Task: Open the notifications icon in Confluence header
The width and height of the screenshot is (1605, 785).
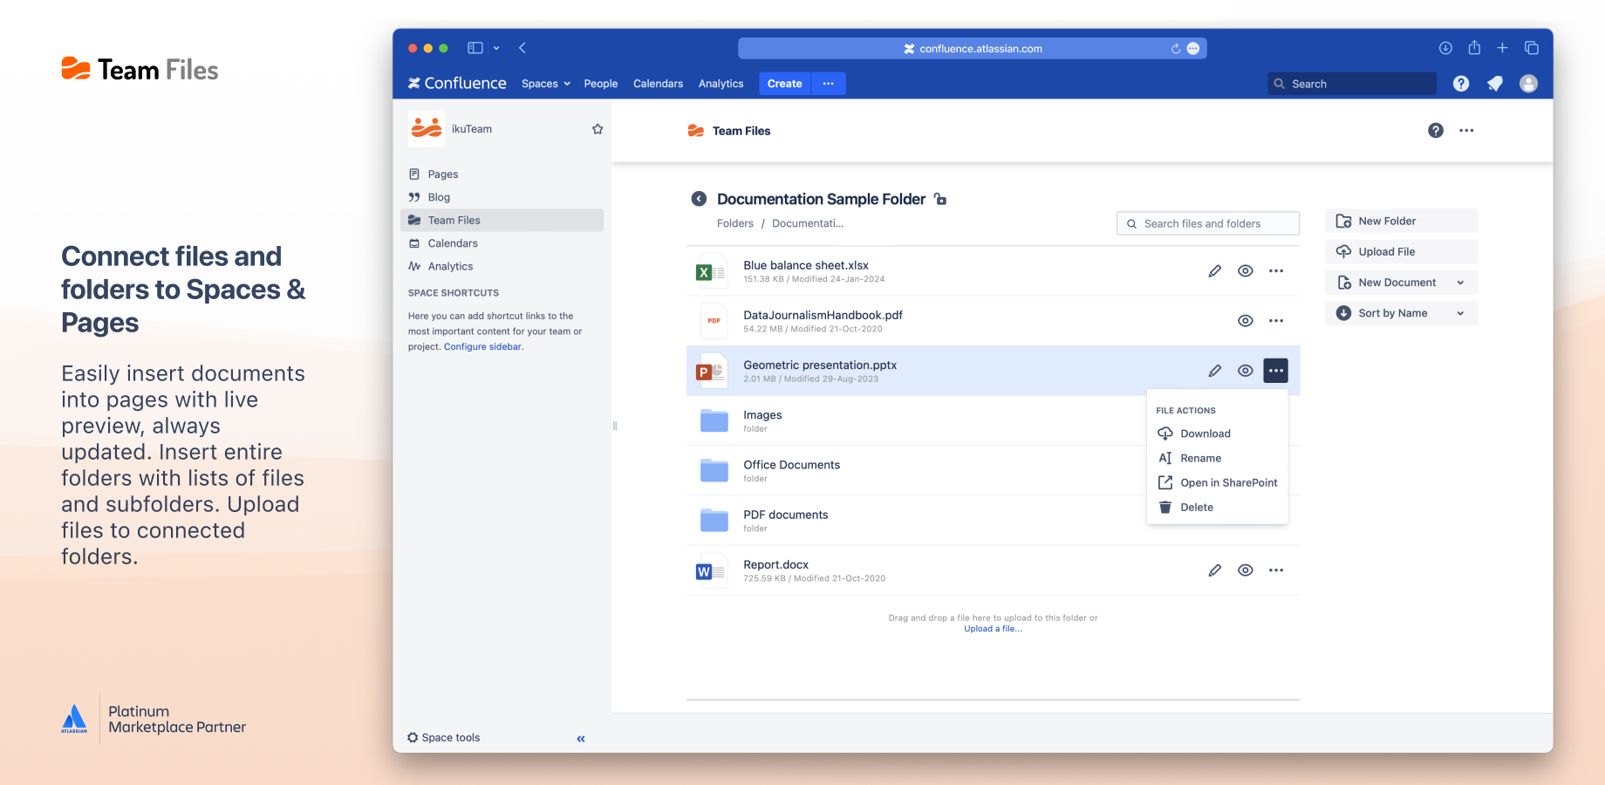Action: pos(1495,84)
